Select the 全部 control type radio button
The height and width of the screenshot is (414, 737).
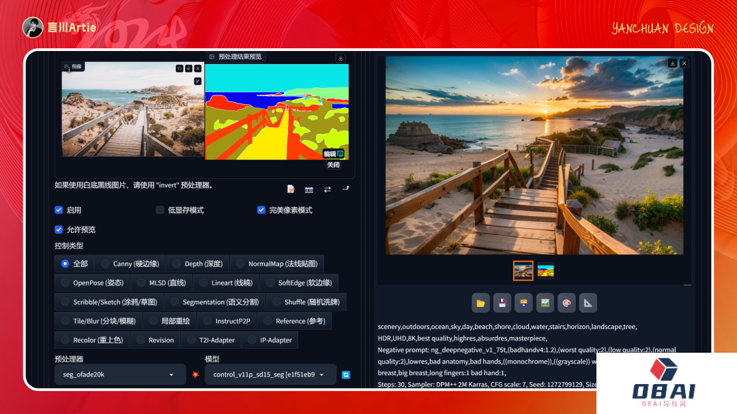point(74,264)
